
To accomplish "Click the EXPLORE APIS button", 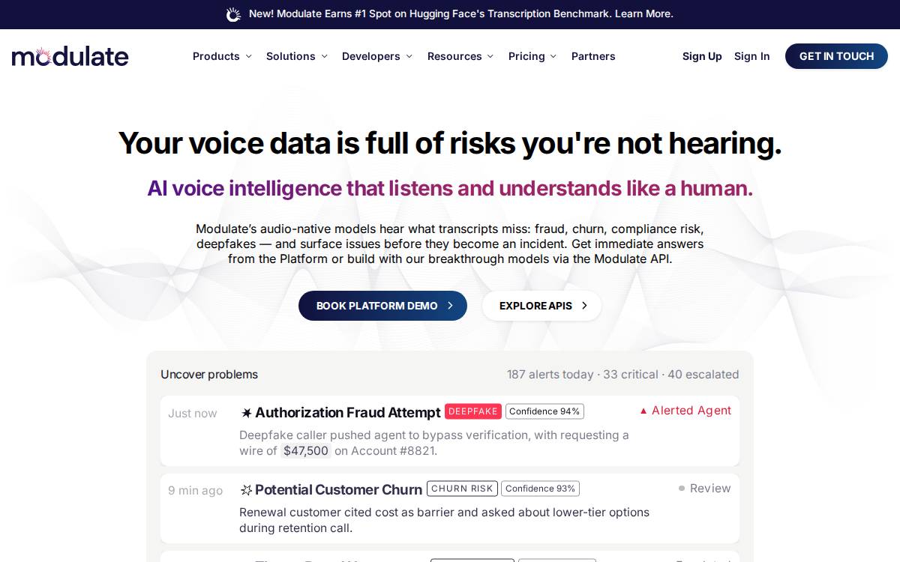I will (541, 306).
